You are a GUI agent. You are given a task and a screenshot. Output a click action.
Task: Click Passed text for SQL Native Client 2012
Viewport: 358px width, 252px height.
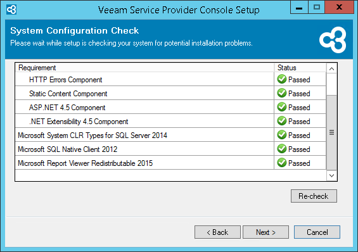point(299,149)
